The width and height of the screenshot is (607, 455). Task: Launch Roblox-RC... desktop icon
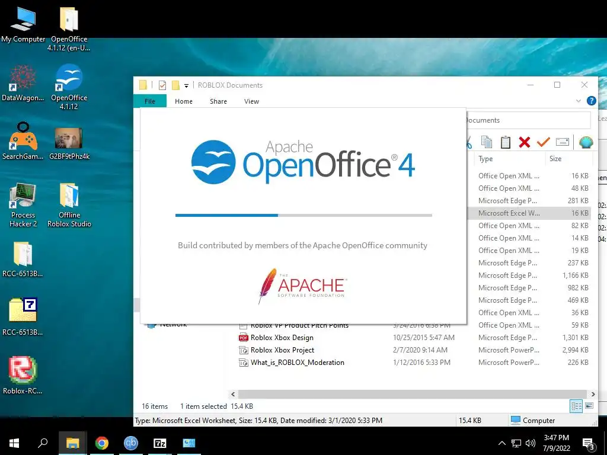point(23,375)
